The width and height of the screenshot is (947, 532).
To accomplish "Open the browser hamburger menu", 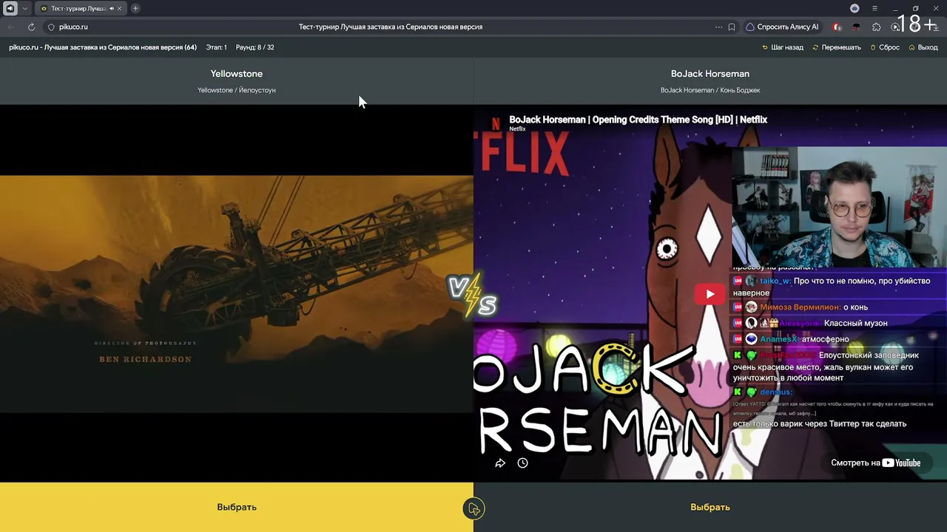I will click(874, 8).
